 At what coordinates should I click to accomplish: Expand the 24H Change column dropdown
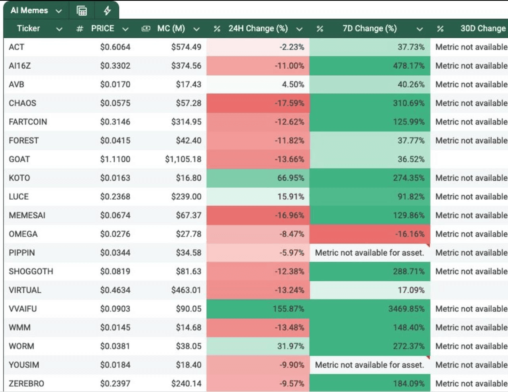coord(299,29)
